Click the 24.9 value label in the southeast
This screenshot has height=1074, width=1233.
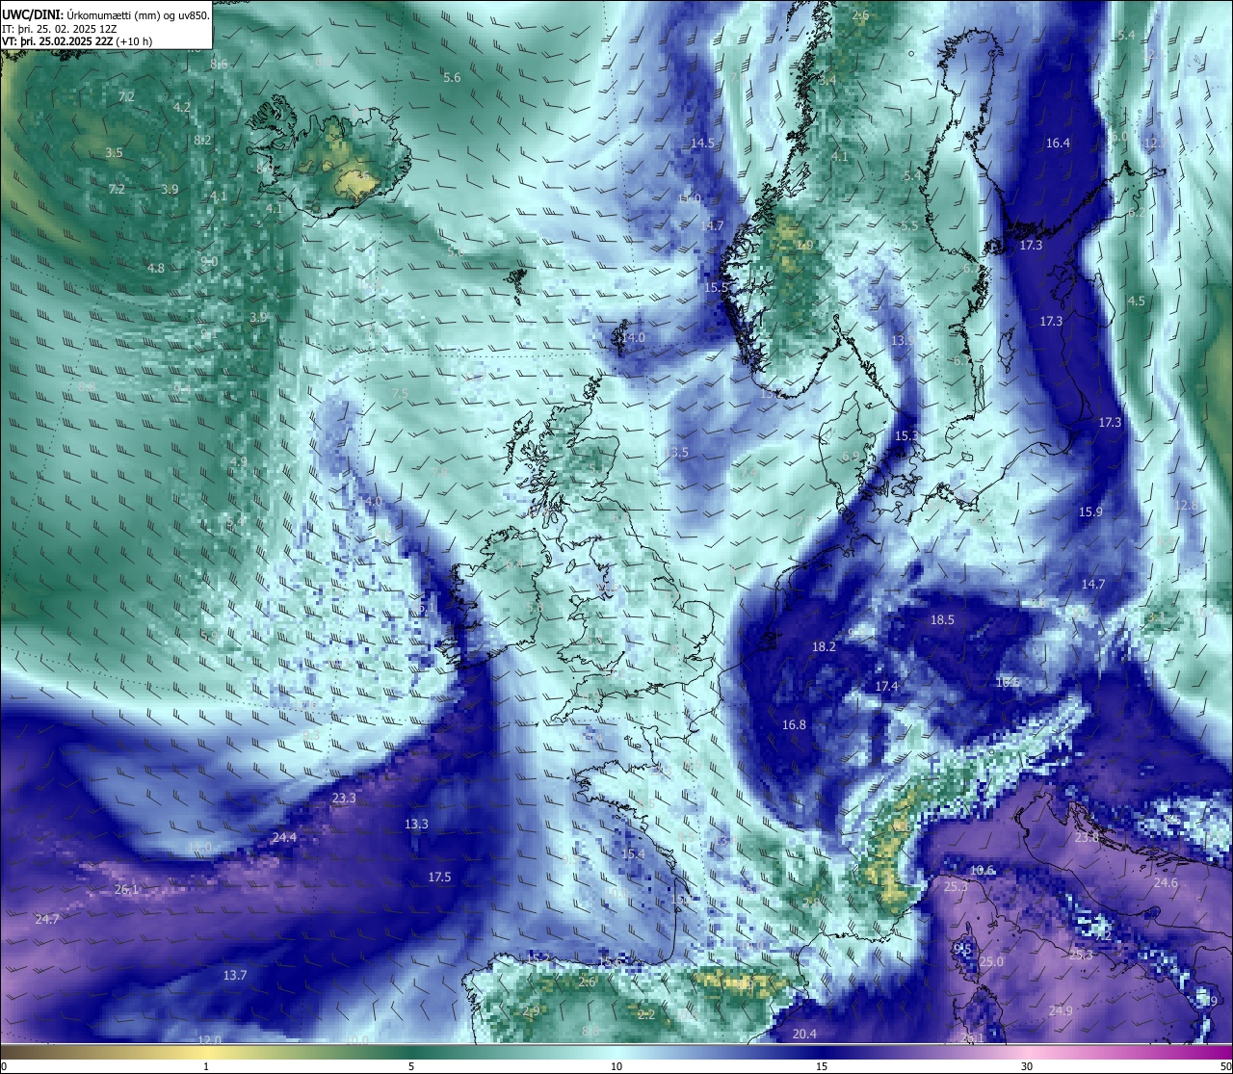click(x=1061, y=1010)
